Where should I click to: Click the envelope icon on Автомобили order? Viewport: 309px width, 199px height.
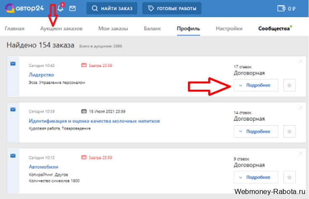click(13, 156)
